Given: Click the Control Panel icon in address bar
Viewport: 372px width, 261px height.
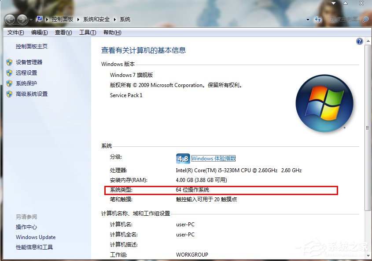Looking at the screenshot, I should point(39,19).
